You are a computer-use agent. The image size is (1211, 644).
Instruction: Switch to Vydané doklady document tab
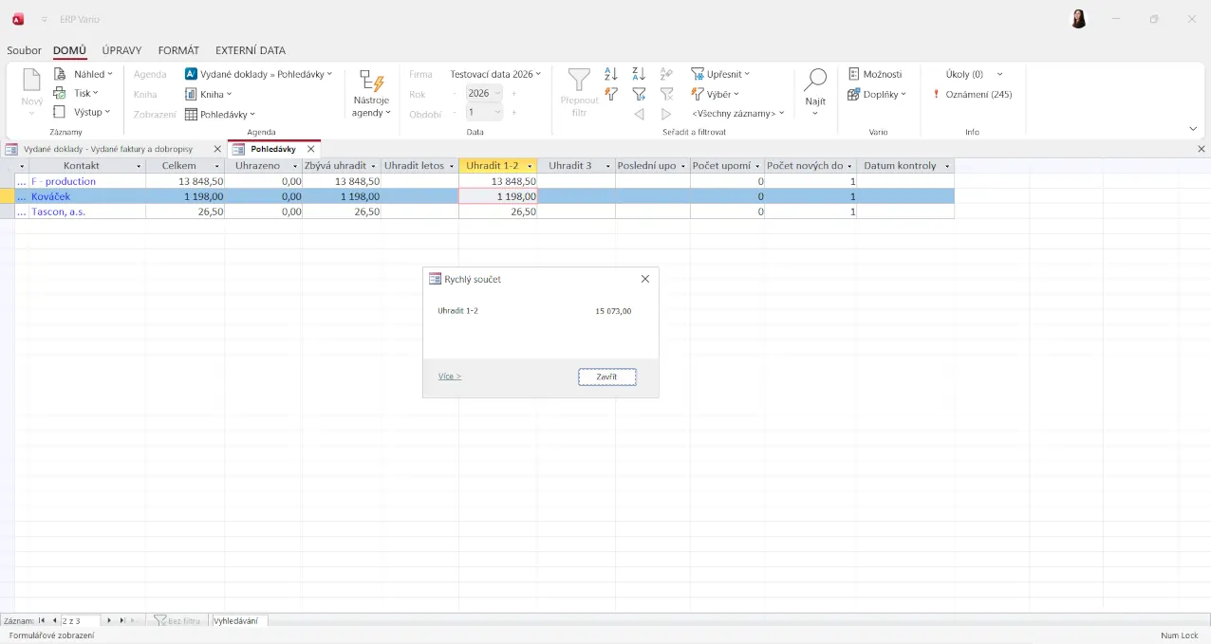107,149
